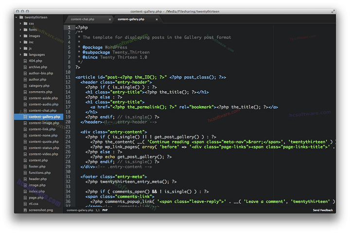Toggle fullscreen with the title bar arrows icon
Viewport: 350px width, 233px height.
[x=333, y=11]
